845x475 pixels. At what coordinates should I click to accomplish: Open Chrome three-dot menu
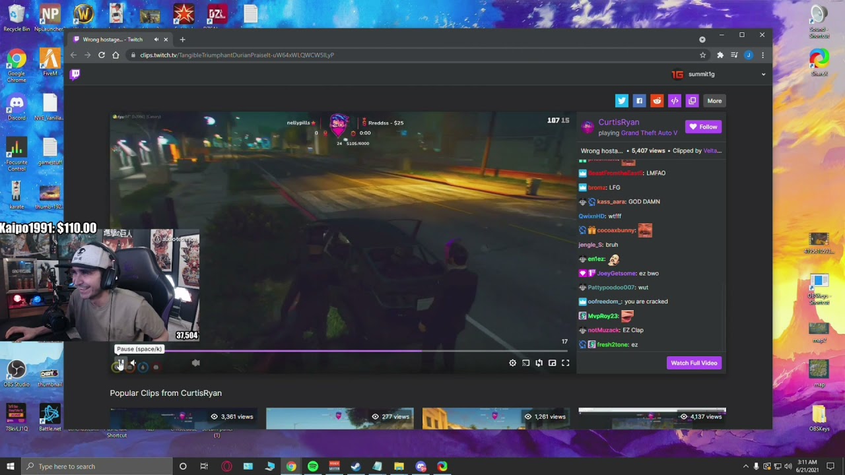coord(762,55)
